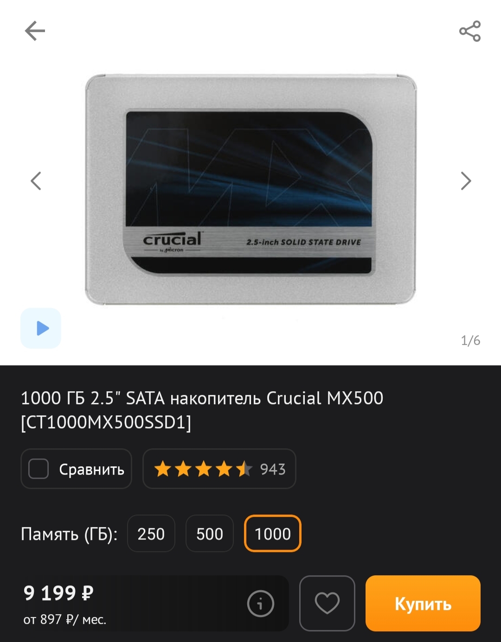Play the product video

[x=41, y=328]
